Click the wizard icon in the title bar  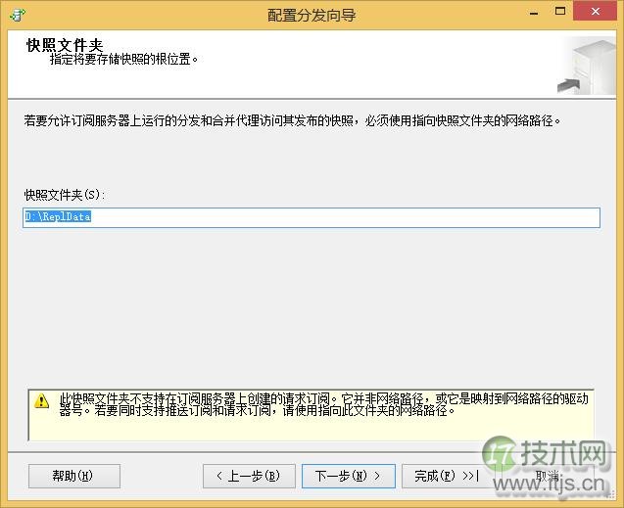coord(18,15)
